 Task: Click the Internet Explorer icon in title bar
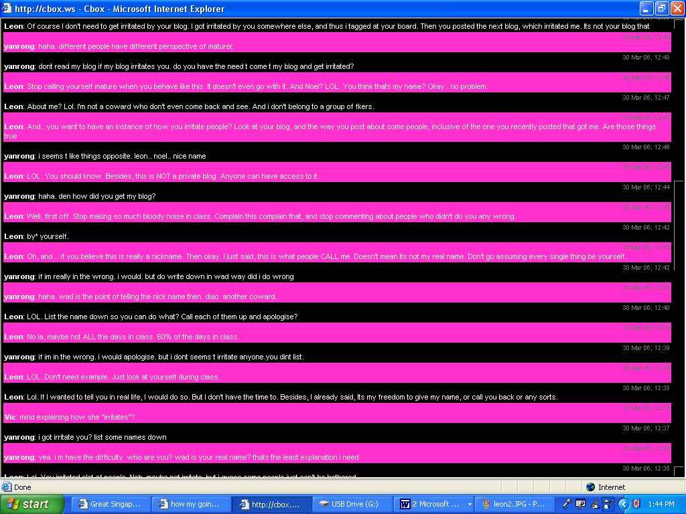(7, 8)
